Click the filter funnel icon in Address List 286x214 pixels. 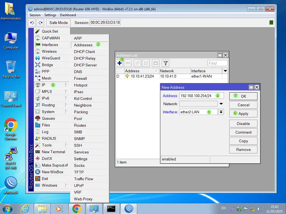point(165,63)
